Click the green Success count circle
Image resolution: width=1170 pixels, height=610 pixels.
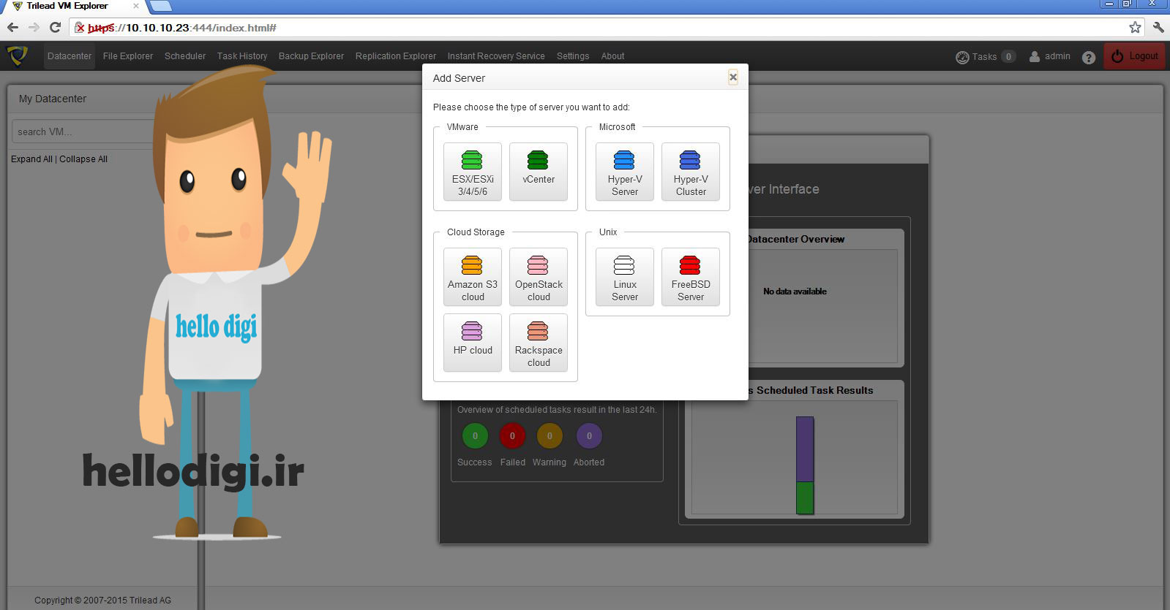click(x=475, y=436)
